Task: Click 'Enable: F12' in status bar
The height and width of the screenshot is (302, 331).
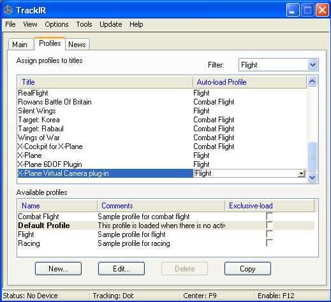Action: click(276, 296)
